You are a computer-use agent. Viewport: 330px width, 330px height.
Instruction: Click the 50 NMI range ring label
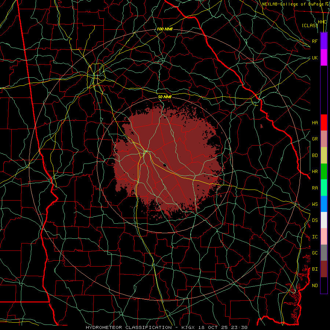(165, 97)
